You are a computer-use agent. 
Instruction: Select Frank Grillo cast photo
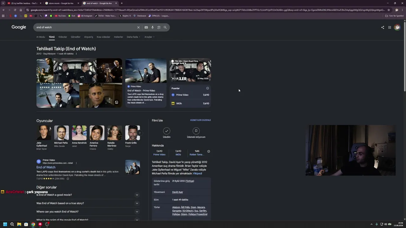tap(132, 133)
